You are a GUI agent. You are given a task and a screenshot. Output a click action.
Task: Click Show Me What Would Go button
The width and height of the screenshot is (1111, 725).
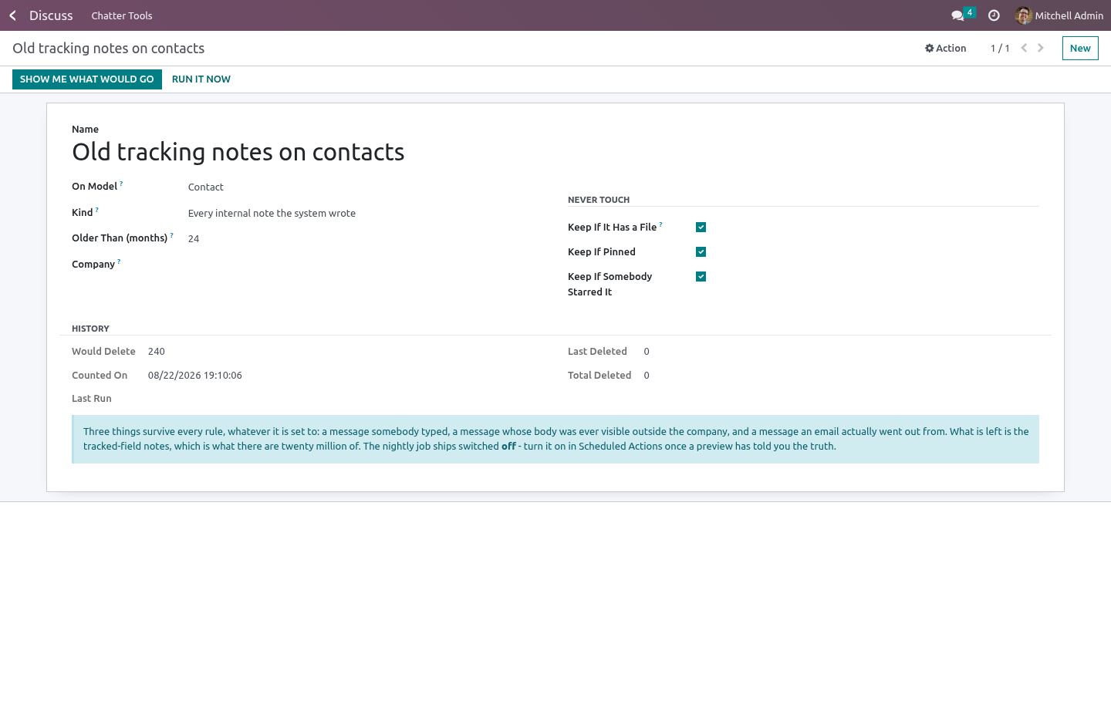coord(87,79)
